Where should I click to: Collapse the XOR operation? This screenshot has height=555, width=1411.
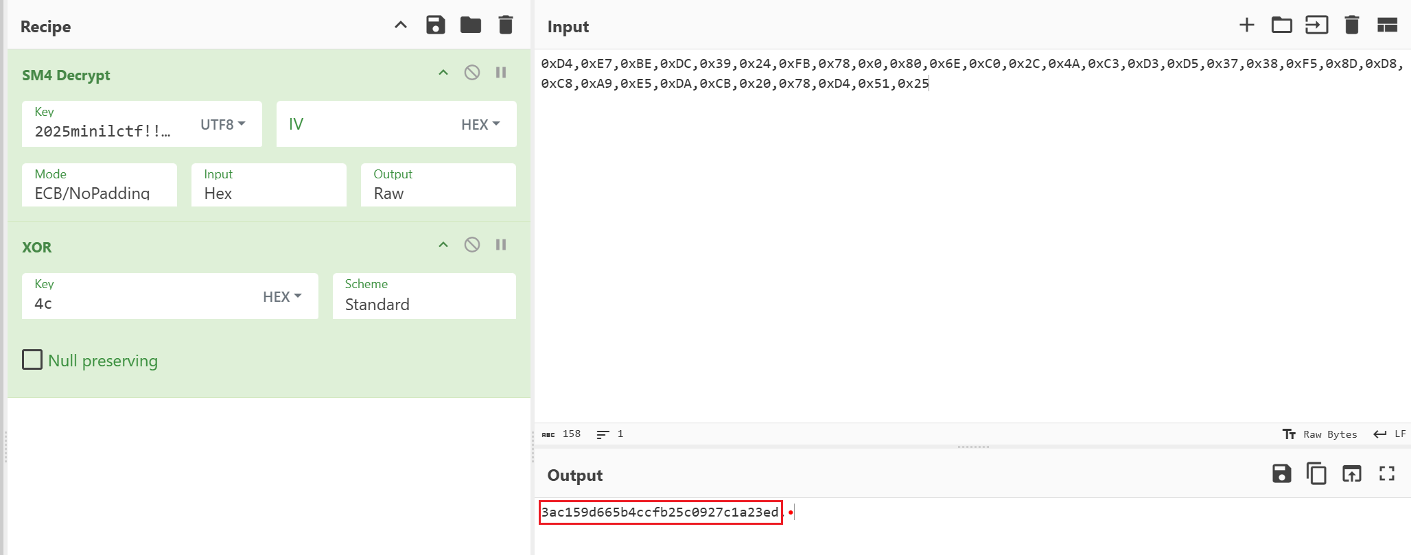tap(443, 245)
